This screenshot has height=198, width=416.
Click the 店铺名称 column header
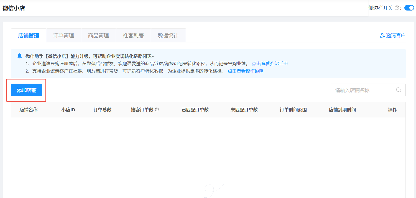coord(28,110)
